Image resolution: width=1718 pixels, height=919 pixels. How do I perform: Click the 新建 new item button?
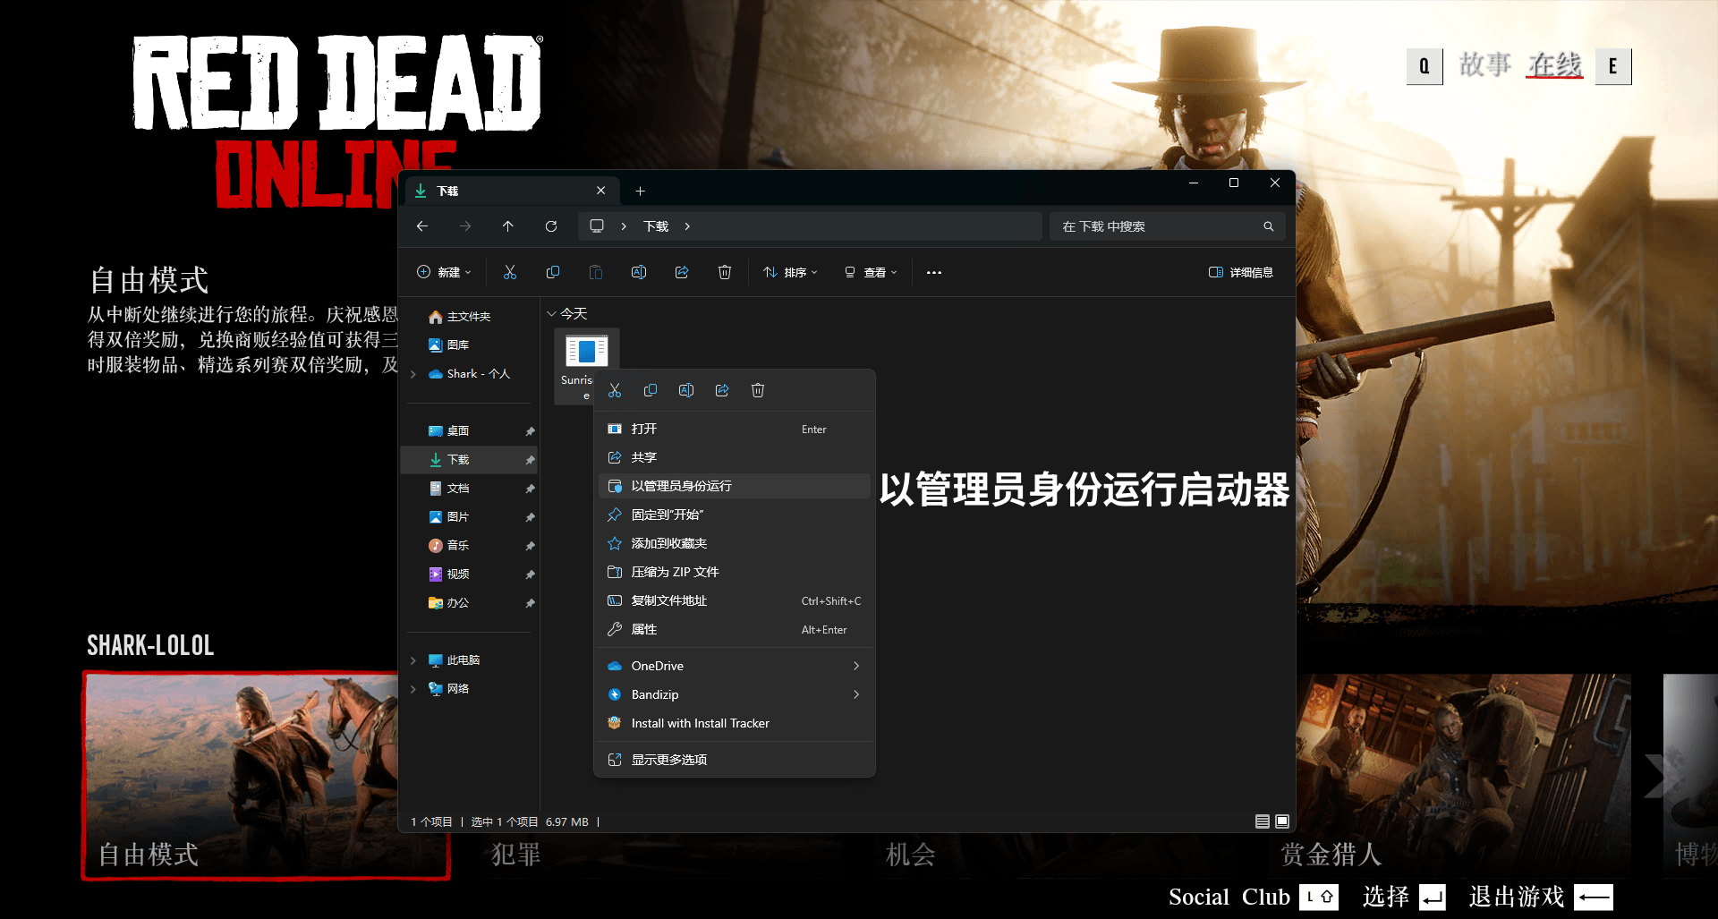click(444, 272)
